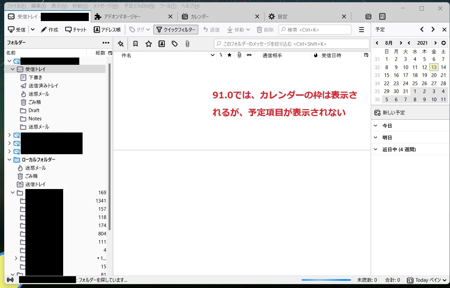Filter messages by tags icon
The width and height of the screenshot is (450, 288).
point(175,44)
